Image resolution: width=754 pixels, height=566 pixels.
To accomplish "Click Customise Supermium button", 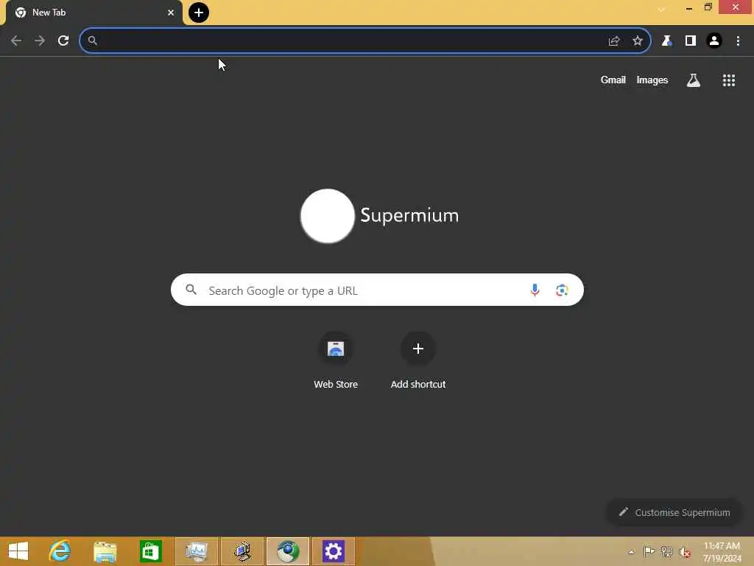I will (x=674, y=512).
